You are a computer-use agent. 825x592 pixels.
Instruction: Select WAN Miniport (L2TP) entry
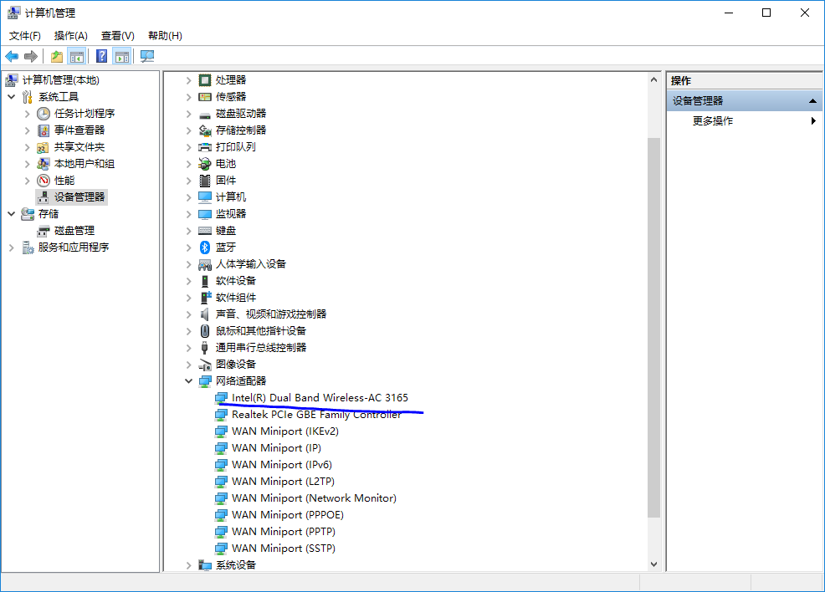point(283,482)
